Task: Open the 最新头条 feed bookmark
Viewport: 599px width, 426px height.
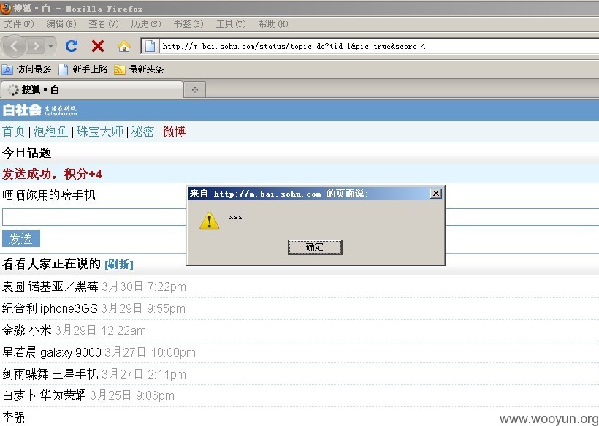Action: click(x=139, y=69)
